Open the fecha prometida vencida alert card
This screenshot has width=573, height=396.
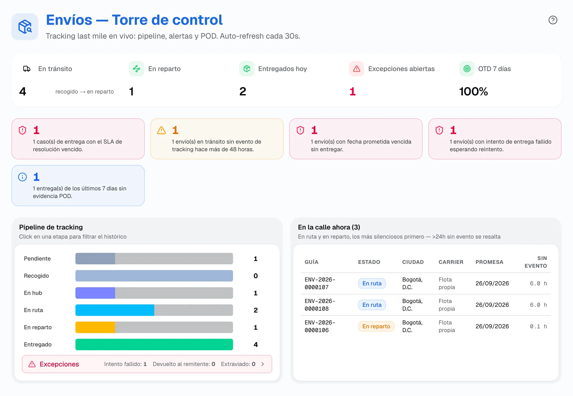[356, 139]
